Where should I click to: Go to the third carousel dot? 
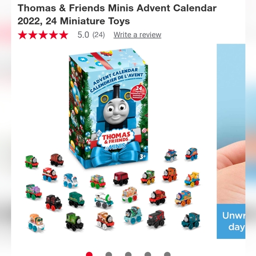[128, 254]
